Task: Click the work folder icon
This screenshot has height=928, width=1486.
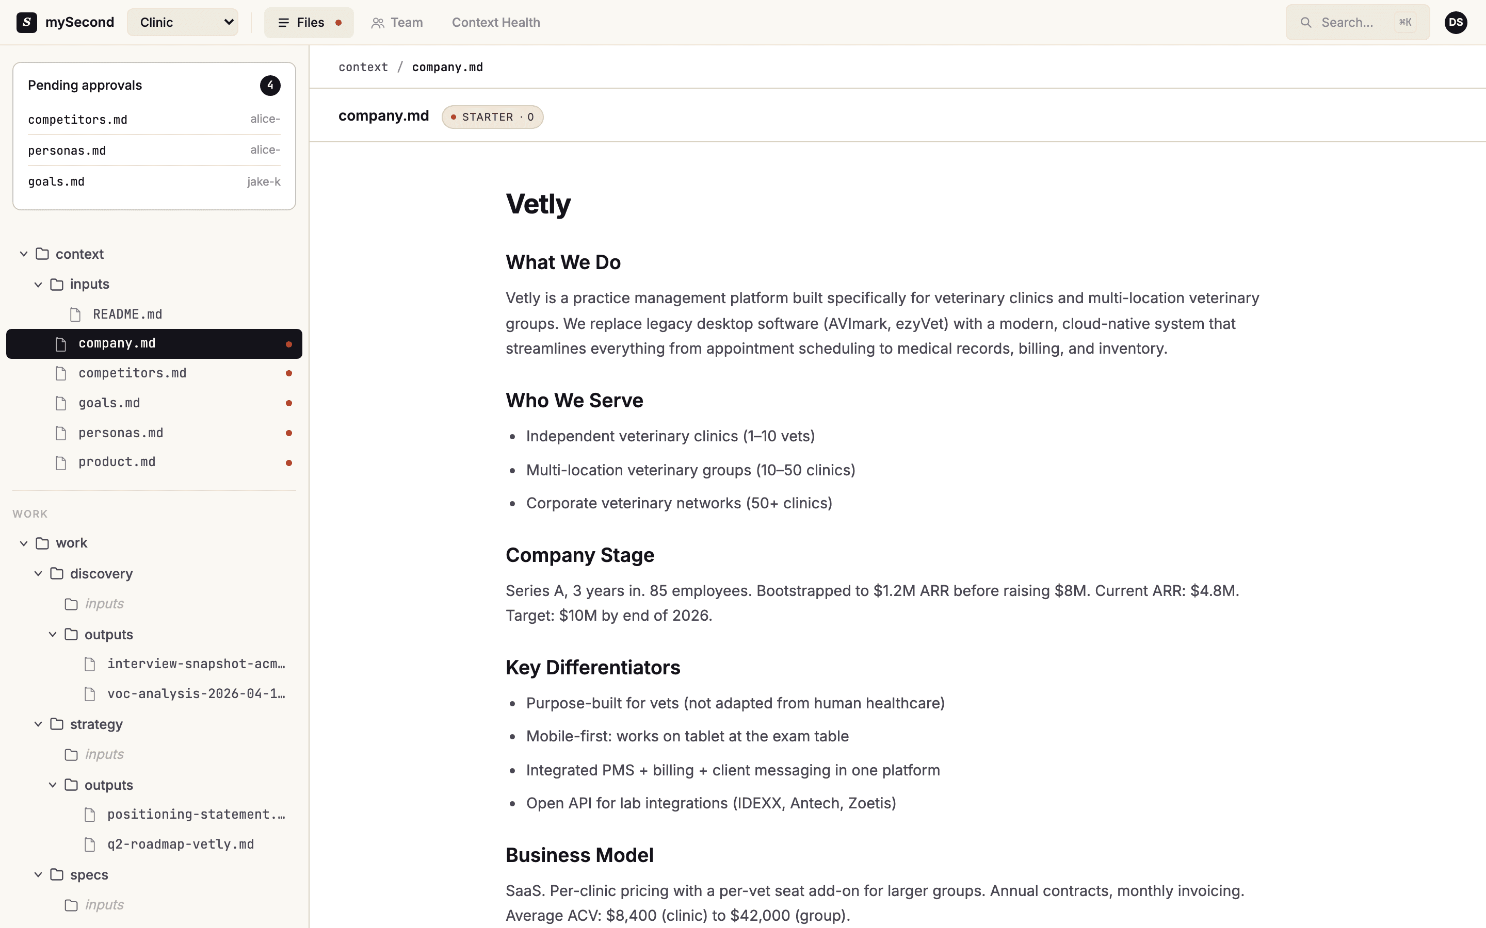Action: tap(42, 543)
